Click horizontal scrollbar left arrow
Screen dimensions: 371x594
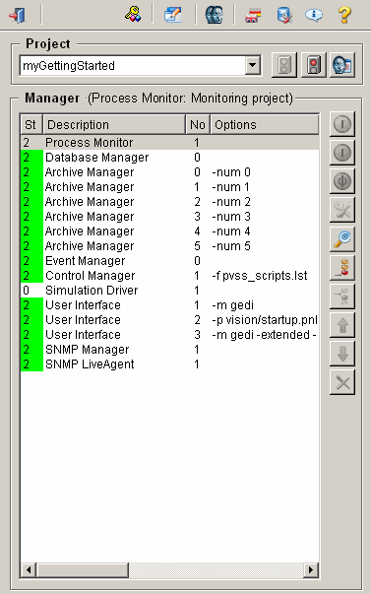(x=29, y=569)
